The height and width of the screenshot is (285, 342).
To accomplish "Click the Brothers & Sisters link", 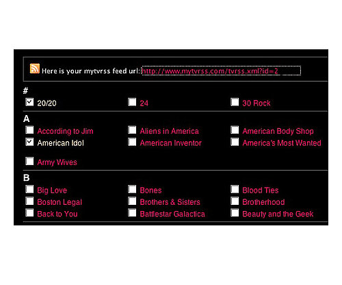I will coord(170,202).
